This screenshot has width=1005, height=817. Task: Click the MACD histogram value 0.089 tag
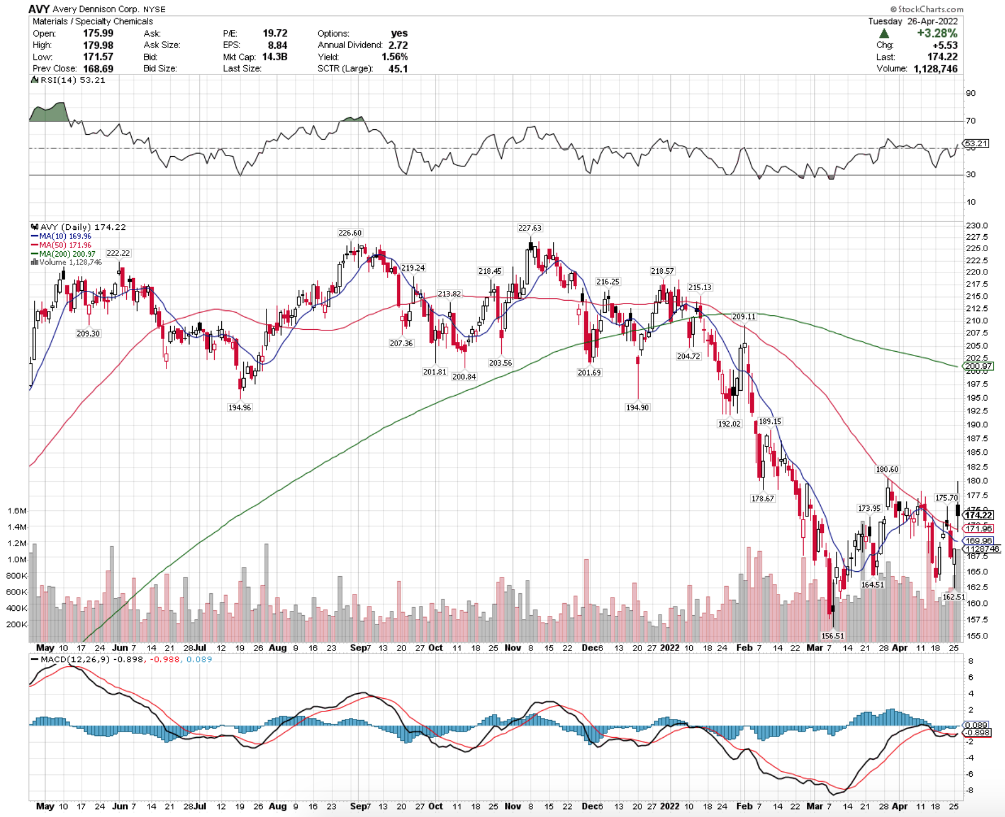(x=976, y=726)
